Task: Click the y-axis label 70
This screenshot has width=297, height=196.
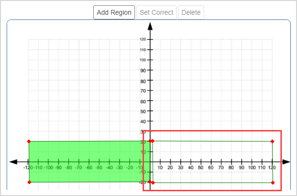Action: (x=143, y=91)
